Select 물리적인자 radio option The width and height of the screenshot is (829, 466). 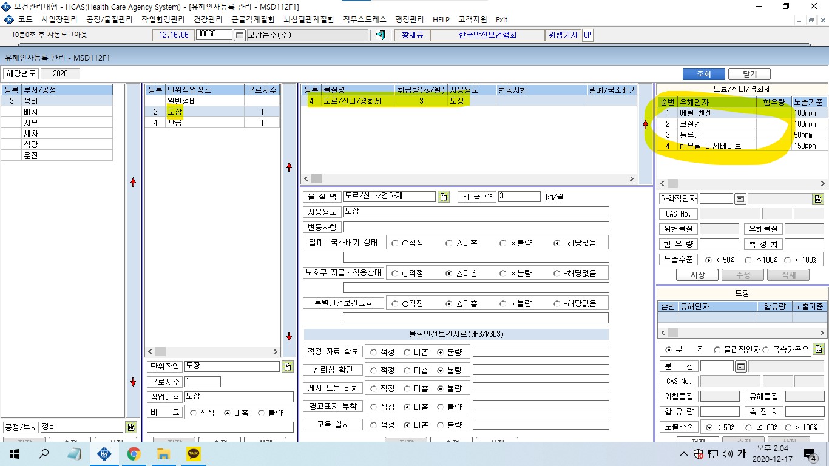pos(717,349)
